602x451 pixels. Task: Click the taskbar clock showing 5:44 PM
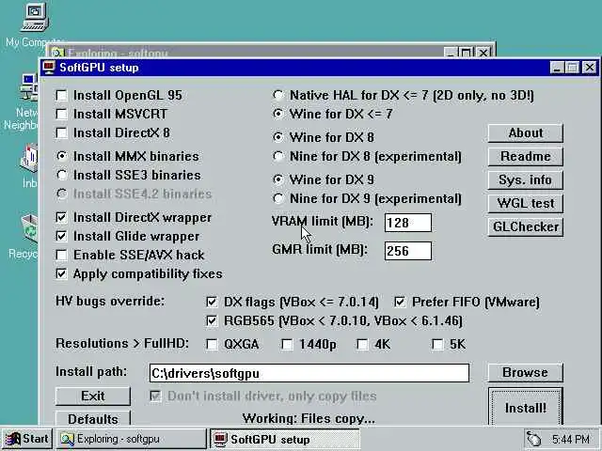tap(570, 439)
